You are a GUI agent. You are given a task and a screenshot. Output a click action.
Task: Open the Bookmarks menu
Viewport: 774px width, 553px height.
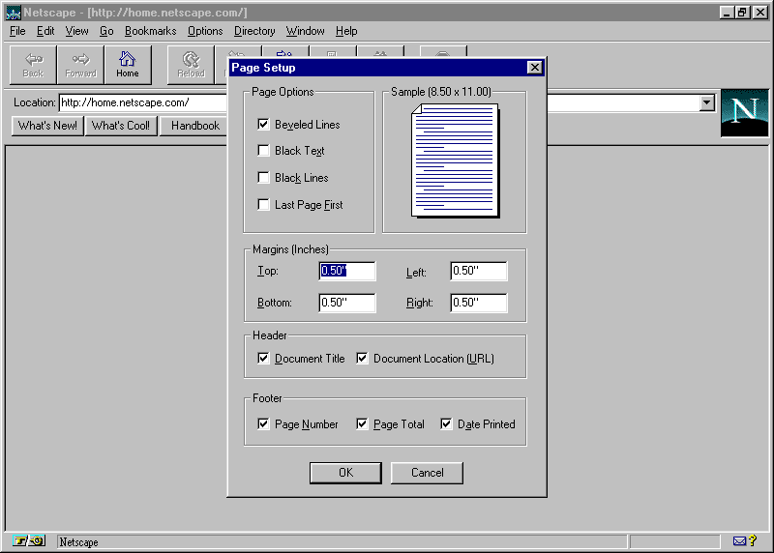(x=150, y=31)
